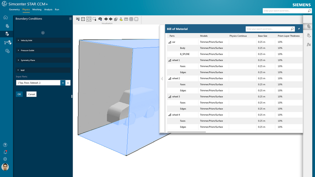Click the camera snapshot toolbar icon
315x177 pixels.
pyautogui.click(x=100, y=19)
